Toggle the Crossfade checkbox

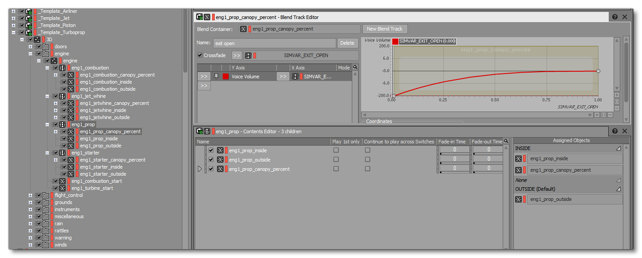200,56
